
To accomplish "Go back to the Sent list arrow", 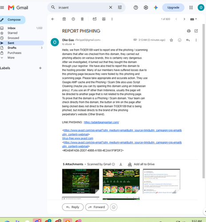I will click(x=53, y=19).
